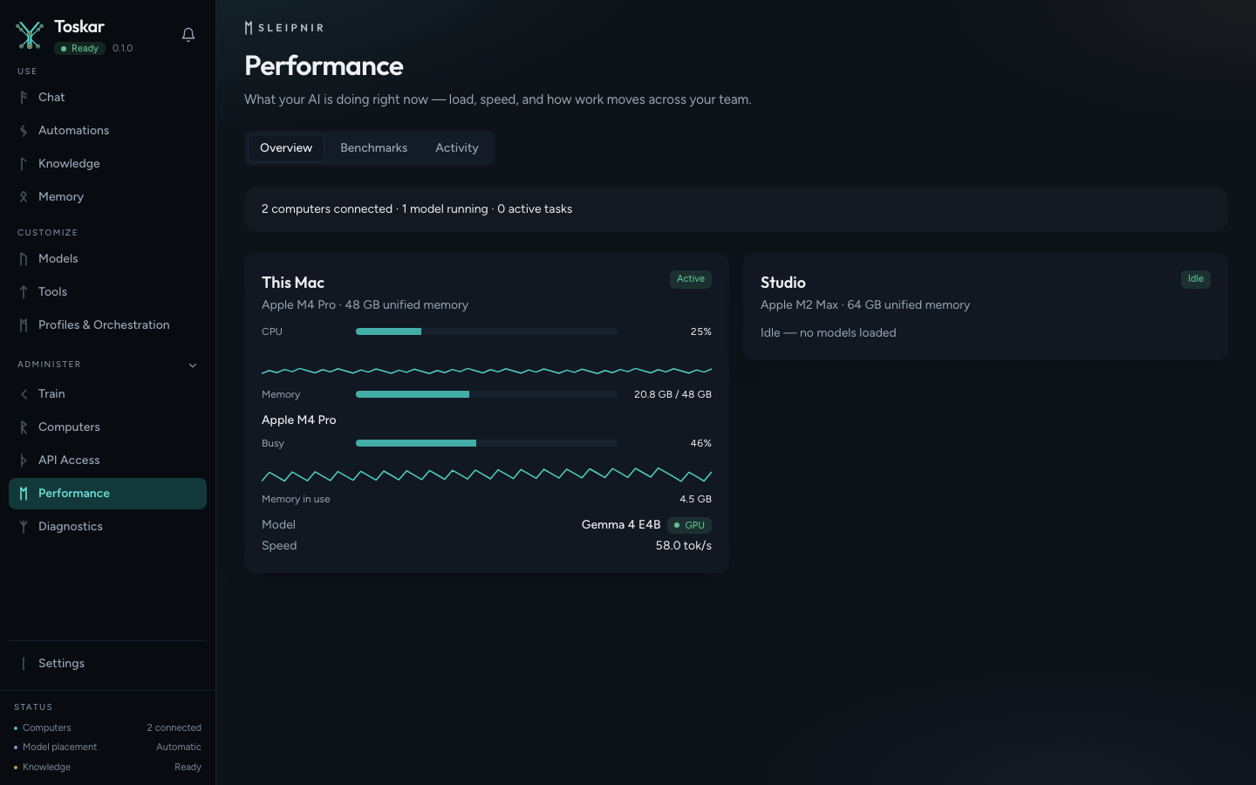The height and width of the screenshot is (785, 1256).
Task: Click the Diagnostics sidebar icon
Action: tap(24, 527)
